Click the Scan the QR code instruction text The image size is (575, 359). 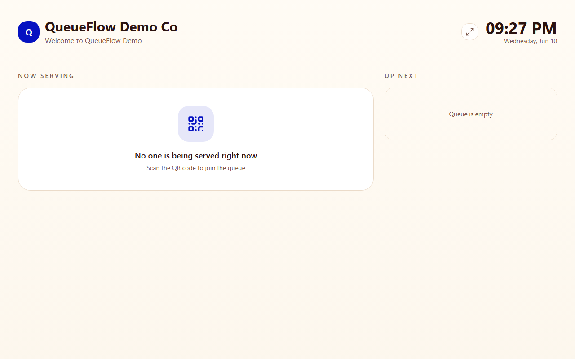pyautogui.click(x=196, y=168)
